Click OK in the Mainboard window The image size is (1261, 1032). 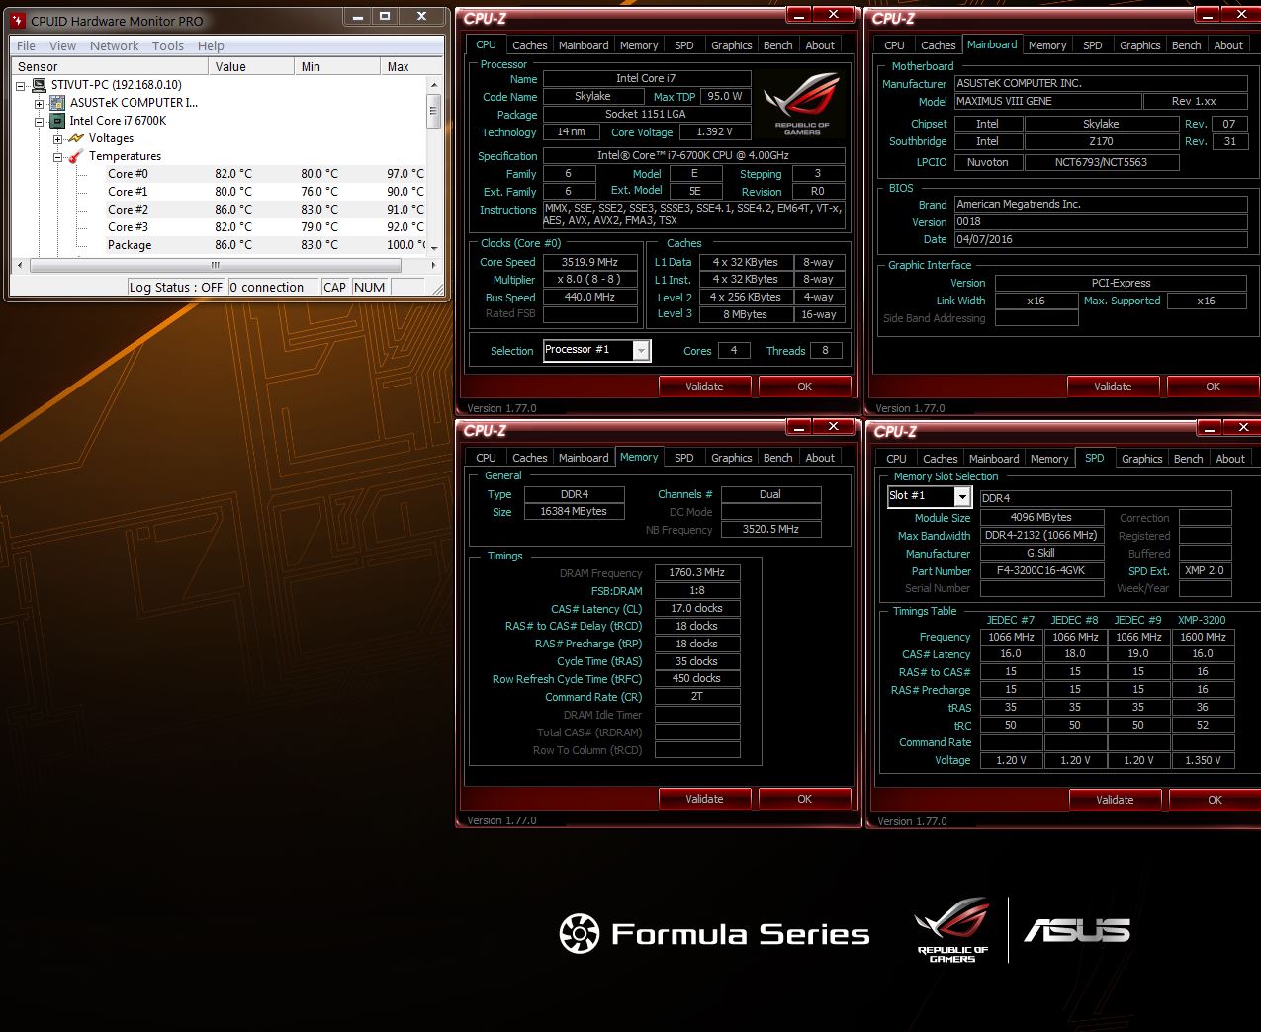[1213, 387]
